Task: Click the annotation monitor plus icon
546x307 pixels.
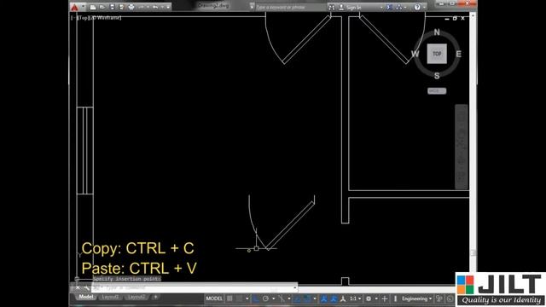Action: click(x=385, y=298)
